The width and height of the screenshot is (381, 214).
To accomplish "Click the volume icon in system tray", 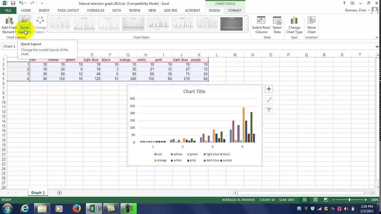I will coord(346,209).
